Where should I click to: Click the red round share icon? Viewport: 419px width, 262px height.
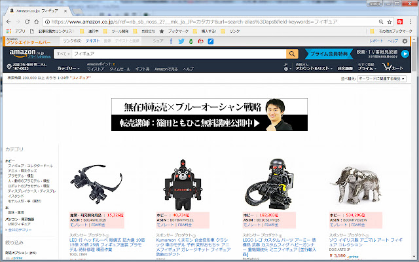click(201, 41)
